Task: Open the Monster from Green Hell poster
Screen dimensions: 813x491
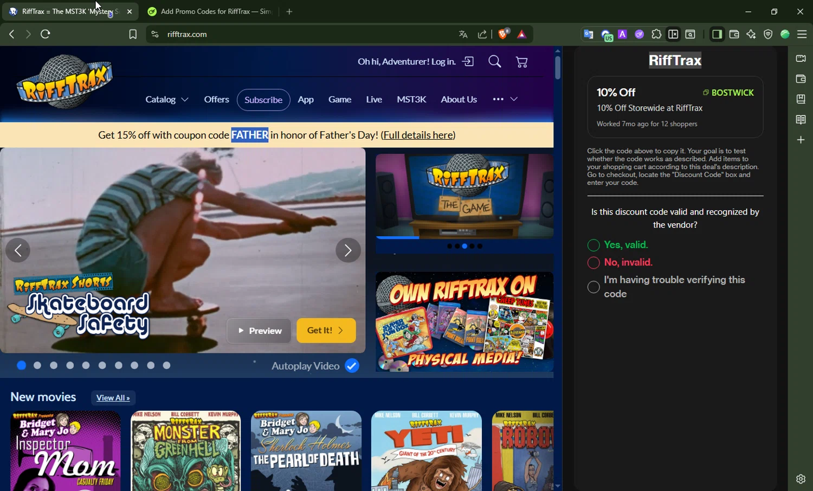Action: coord(185,451)
